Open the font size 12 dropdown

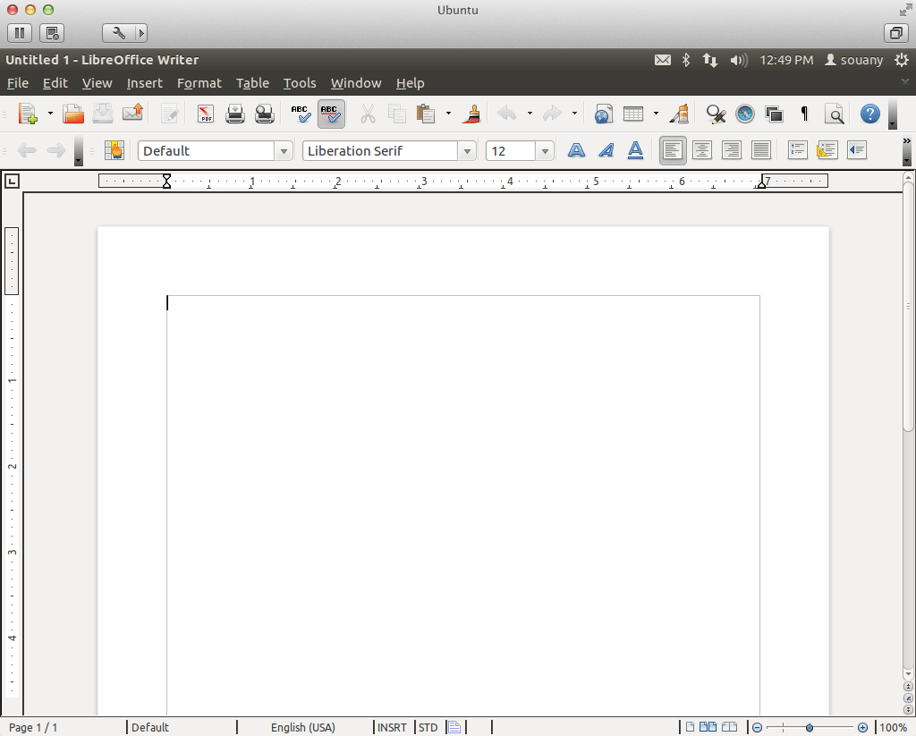point(545,151)
